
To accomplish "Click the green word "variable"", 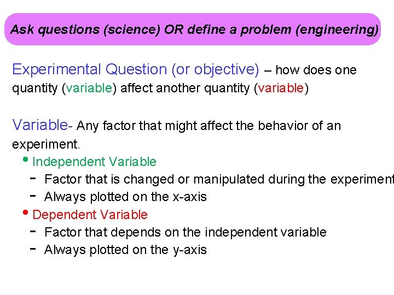I will pyautogui.click(x=90, y=88).
